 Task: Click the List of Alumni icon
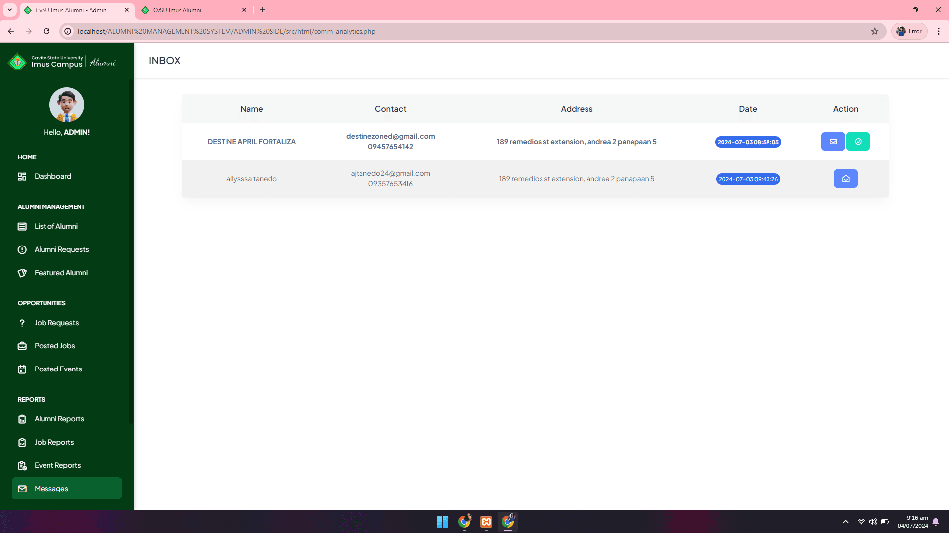tap(22, 226)
